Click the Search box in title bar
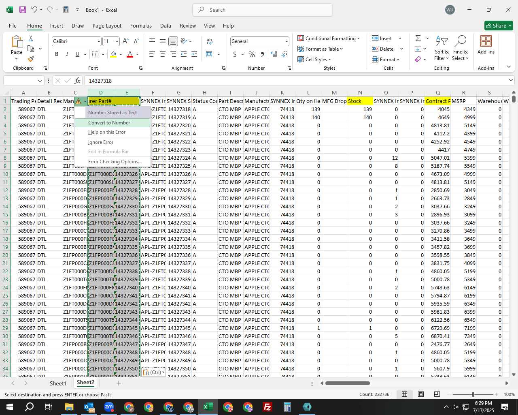Image resolution: width=518 pixels, height=415 pixels. (x=262, y=10)
